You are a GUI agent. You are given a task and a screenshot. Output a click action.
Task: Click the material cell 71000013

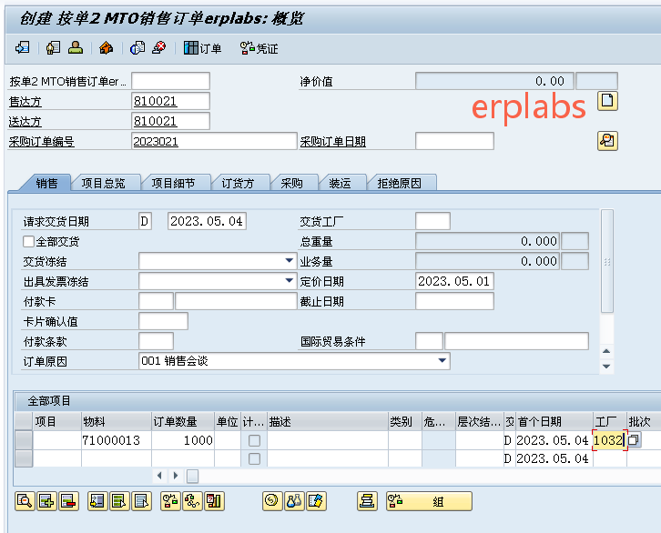(117, 440)
